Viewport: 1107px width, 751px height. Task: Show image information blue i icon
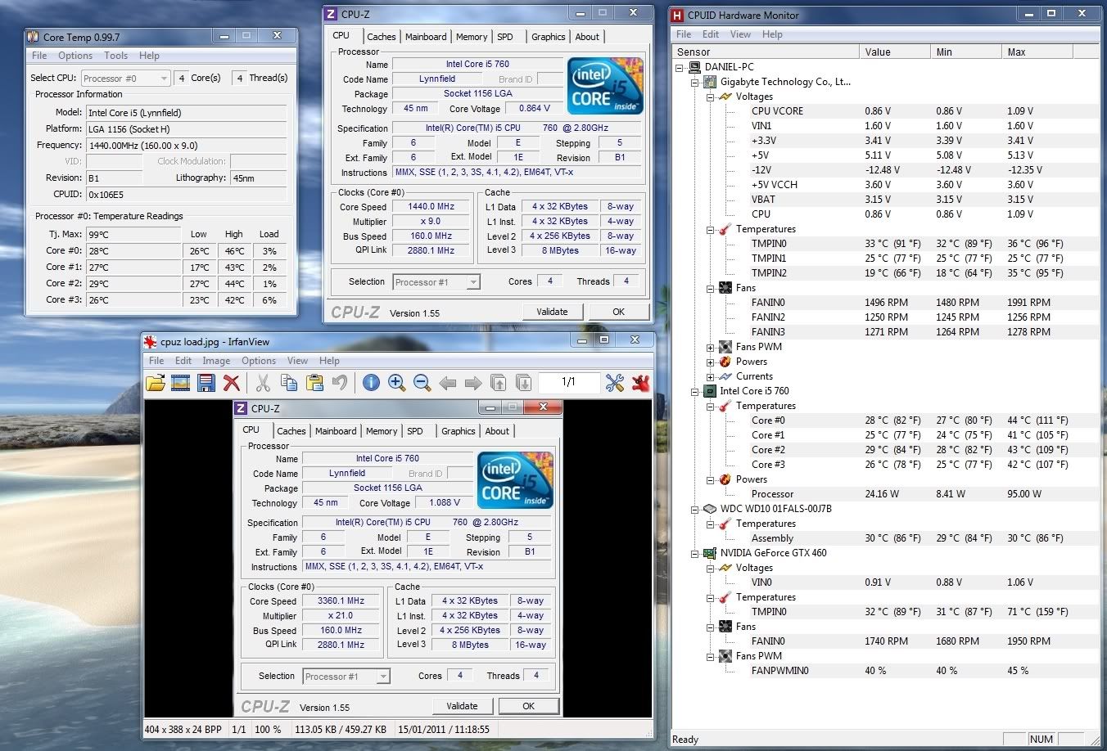371,382
